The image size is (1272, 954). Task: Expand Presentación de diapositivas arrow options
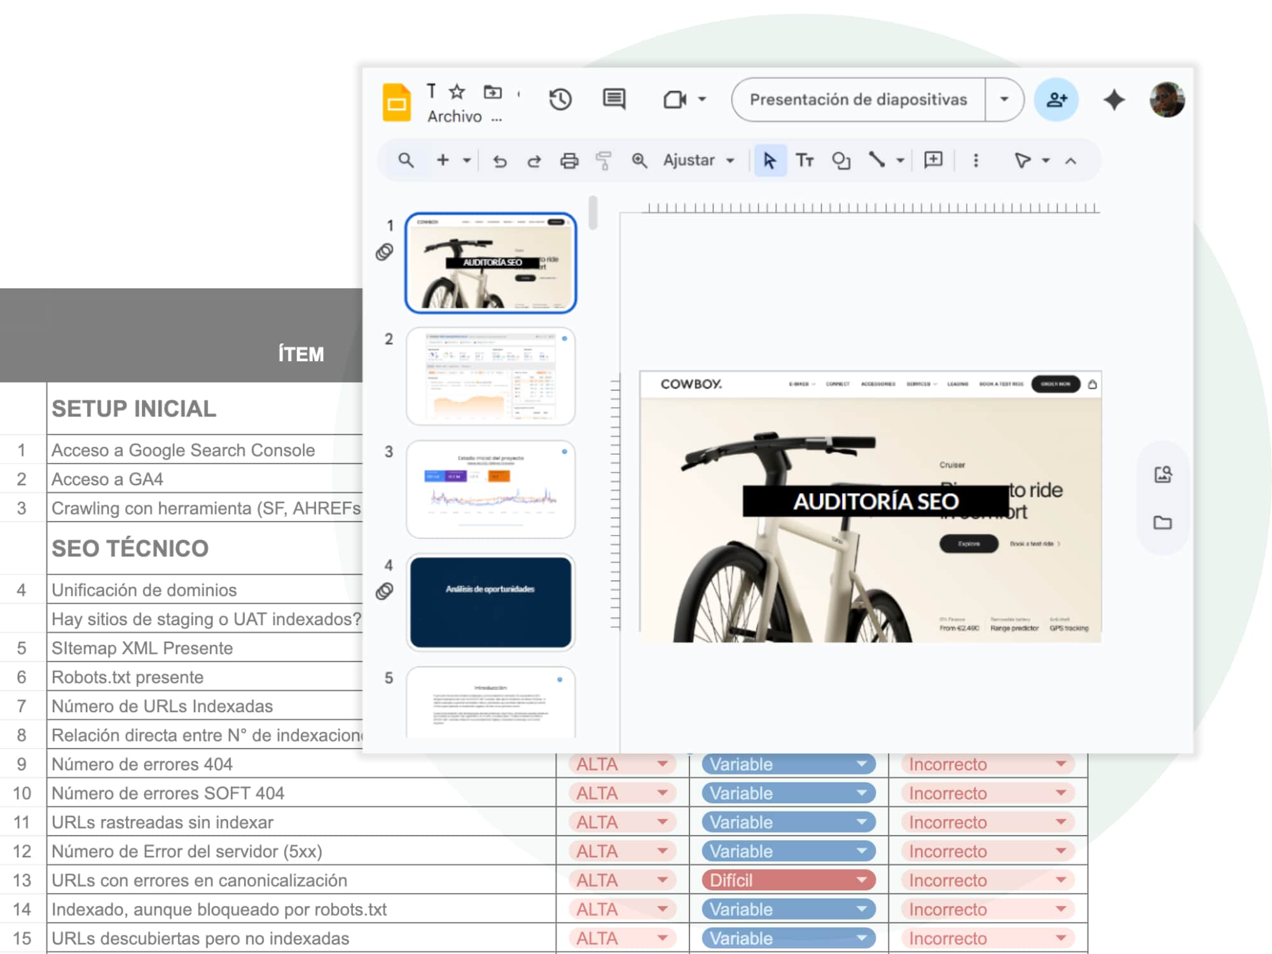[x=1004, y=99]
